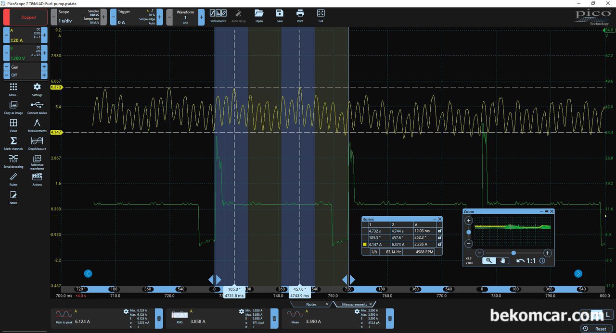Enable the hand pan mode in Zoom
616x333 pixels.
coord(502,260)
